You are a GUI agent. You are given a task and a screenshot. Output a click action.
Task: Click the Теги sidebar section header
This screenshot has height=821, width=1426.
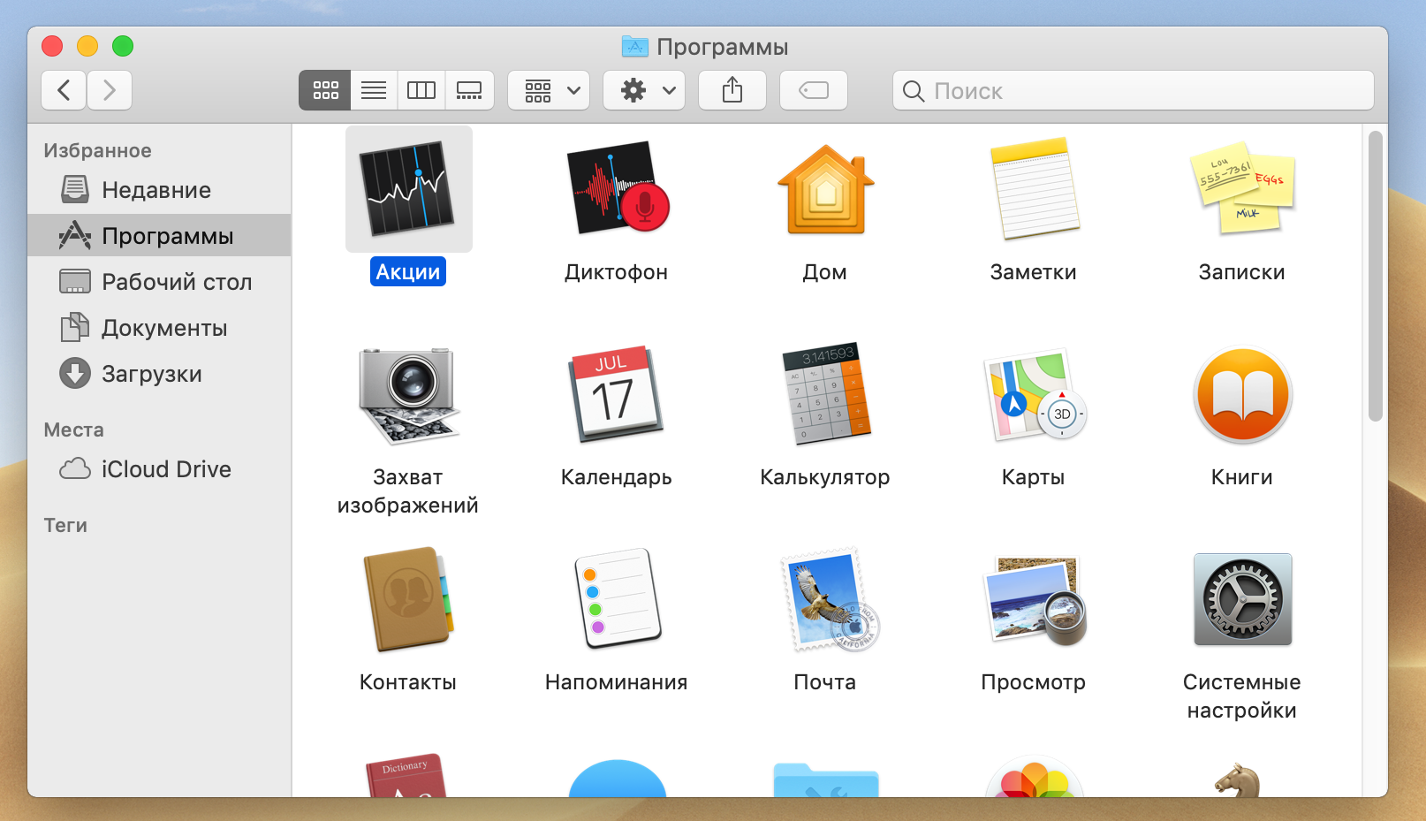click(65, 525)
